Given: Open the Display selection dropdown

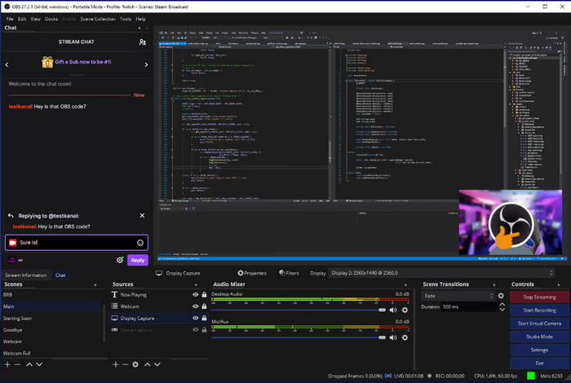Looking at the screenshot, I should [x=442, y=273].
